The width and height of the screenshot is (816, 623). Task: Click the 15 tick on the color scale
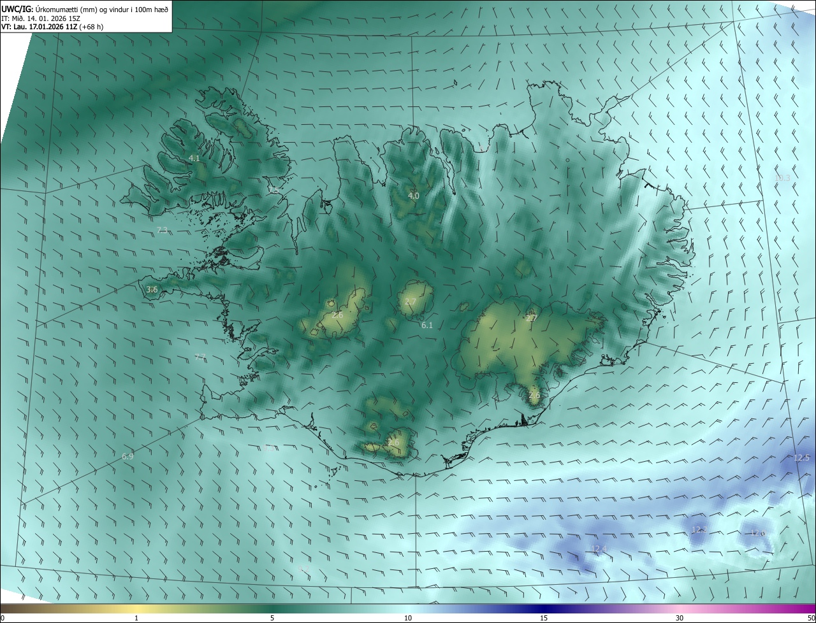(544, 619)
